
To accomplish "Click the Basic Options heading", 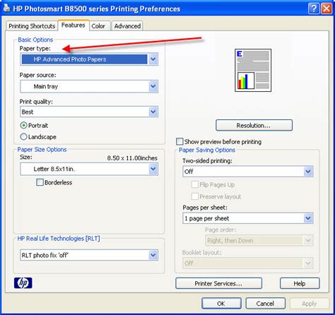I will tap(35, 40).
